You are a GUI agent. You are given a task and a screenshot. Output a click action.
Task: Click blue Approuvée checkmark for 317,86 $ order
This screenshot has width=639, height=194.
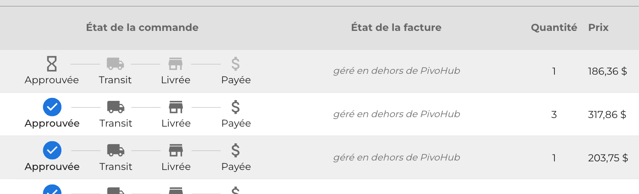click(x=52, y=107)
